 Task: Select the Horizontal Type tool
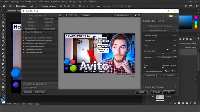[x=3, y=75]
